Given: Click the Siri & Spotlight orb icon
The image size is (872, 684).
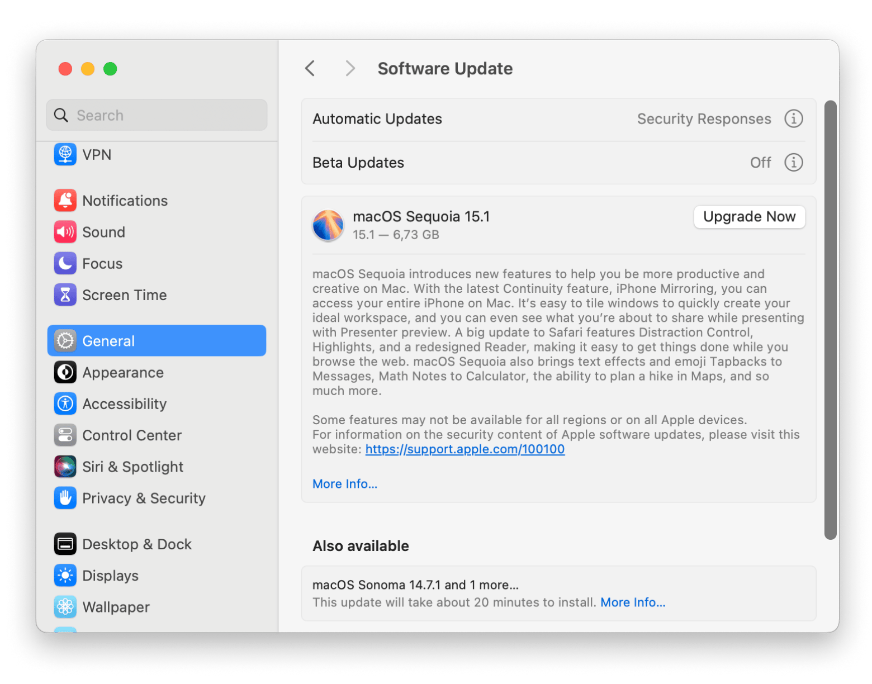Looking at the screenshot, I should 65,467.
